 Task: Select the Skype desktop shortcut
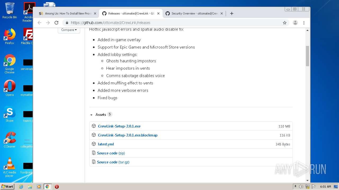(10, 114)
